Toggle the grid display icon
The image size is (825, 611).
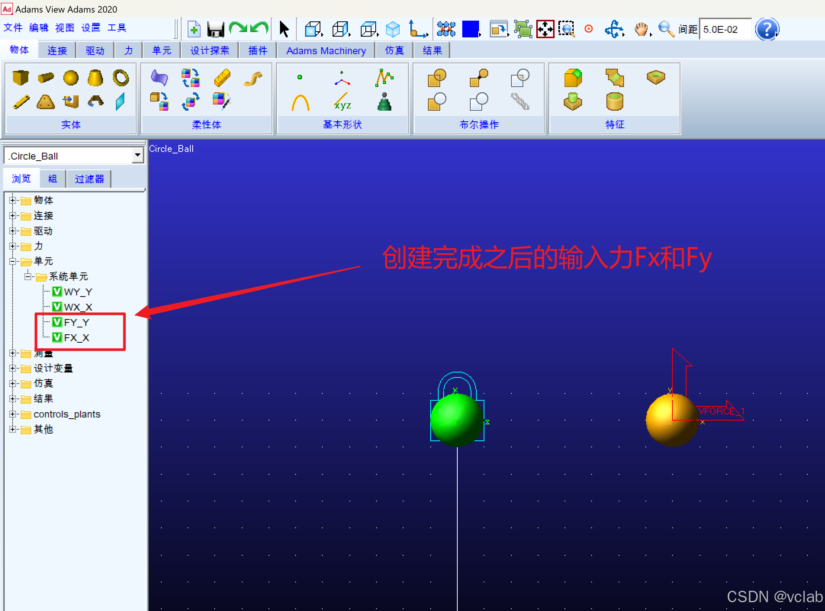tap(446, 29)
